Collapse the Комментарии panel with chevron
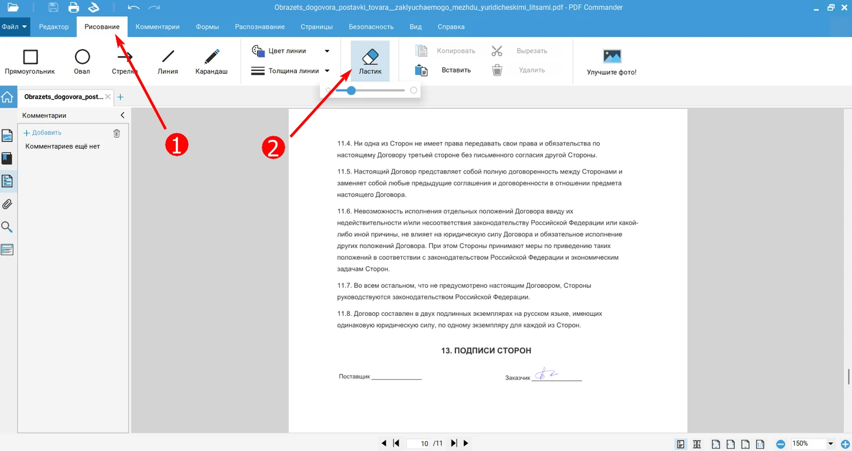This screenshot has height=451, width=852. (122, 116)
